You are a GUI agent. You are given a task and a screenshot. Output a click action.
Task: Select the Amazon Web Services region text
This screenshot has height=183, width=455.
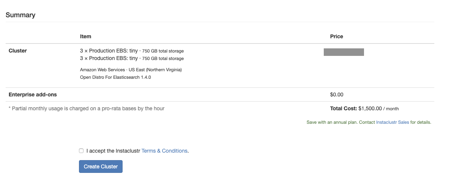click(x=131, y=70)
